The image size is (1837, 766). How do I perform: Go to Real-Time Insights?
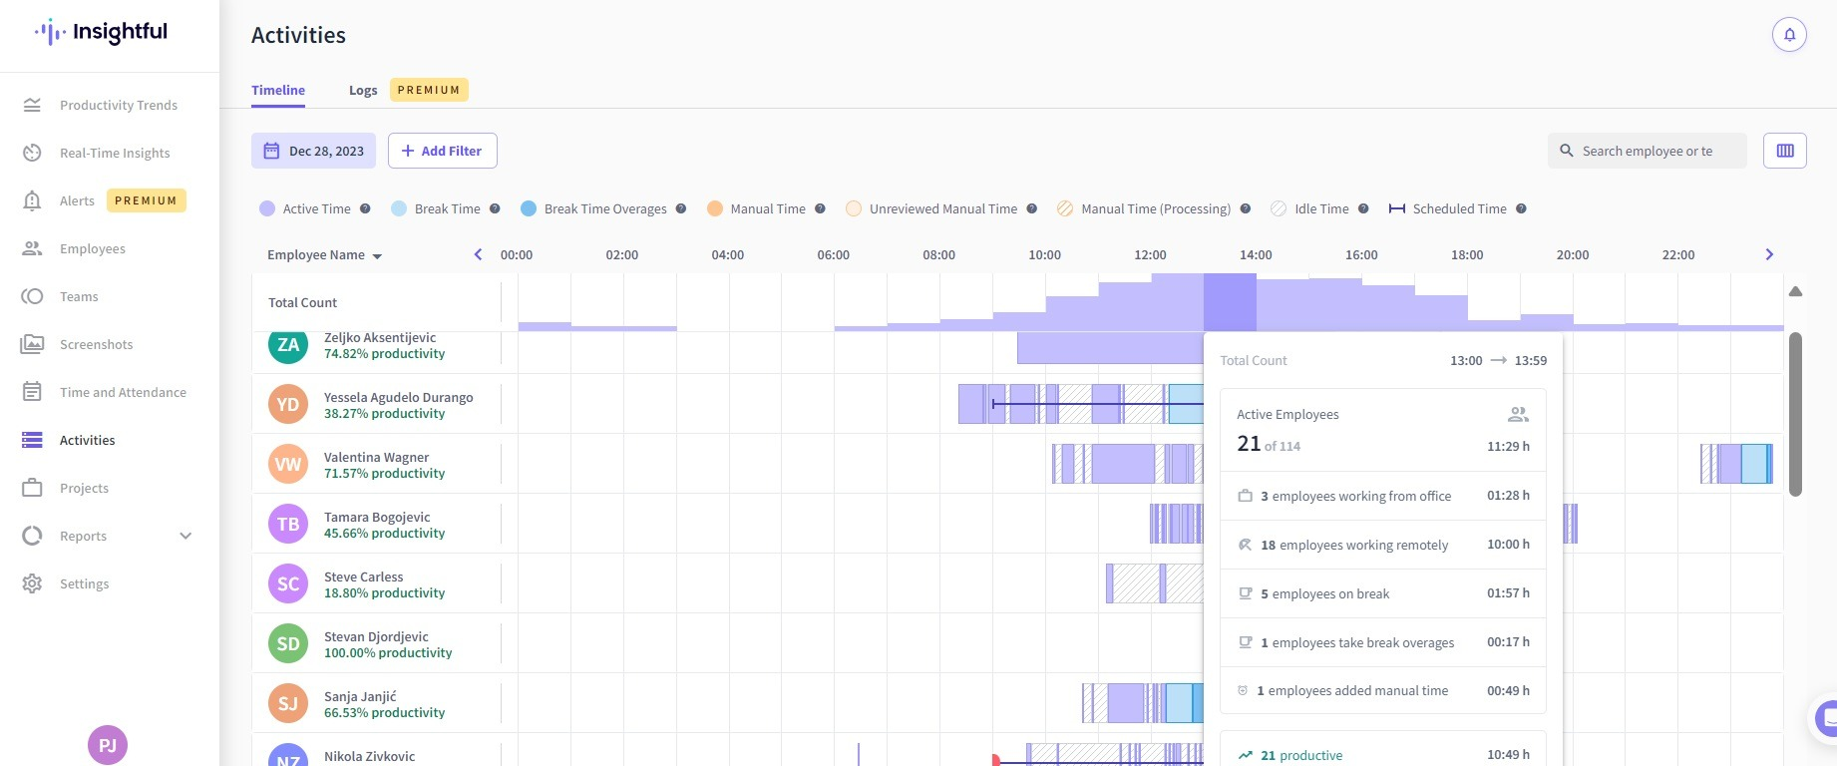pyautogui.click(x=110, y=153)
